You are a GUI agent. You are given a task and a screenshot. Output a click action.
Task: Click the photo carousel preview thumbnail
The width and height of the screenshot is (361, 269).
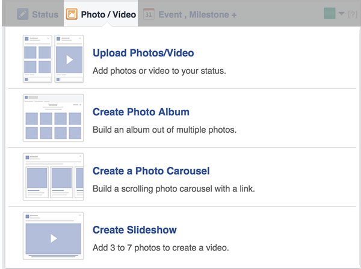click(53, 177)
